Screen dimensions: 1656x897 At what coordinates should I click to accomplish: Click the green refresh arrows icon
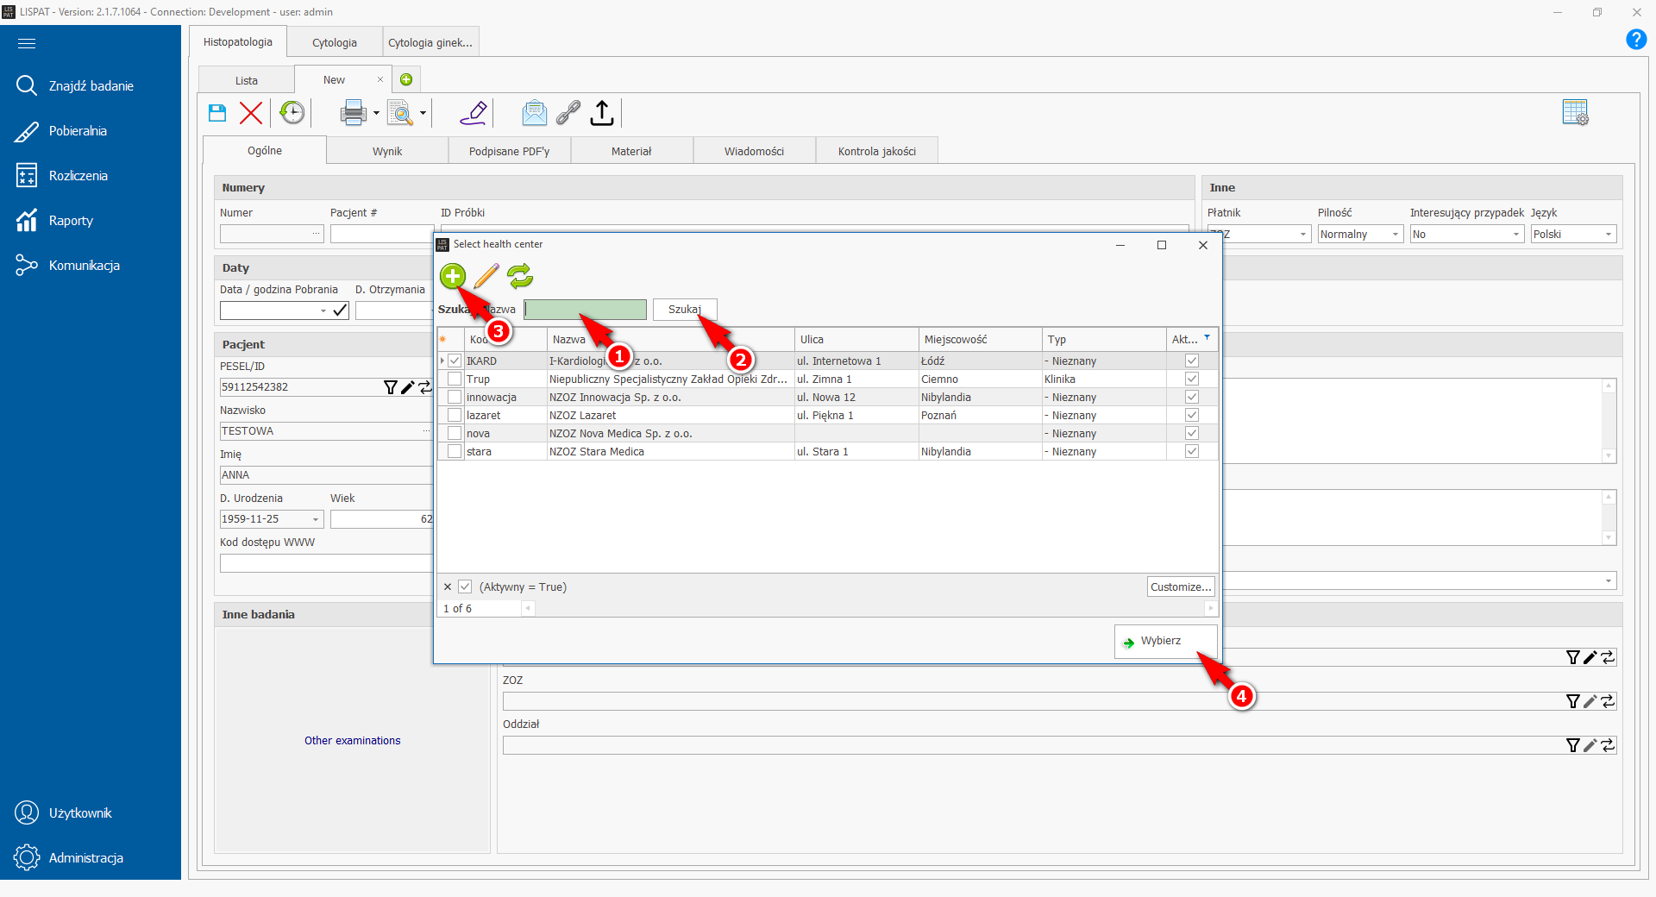pos(520,276)
